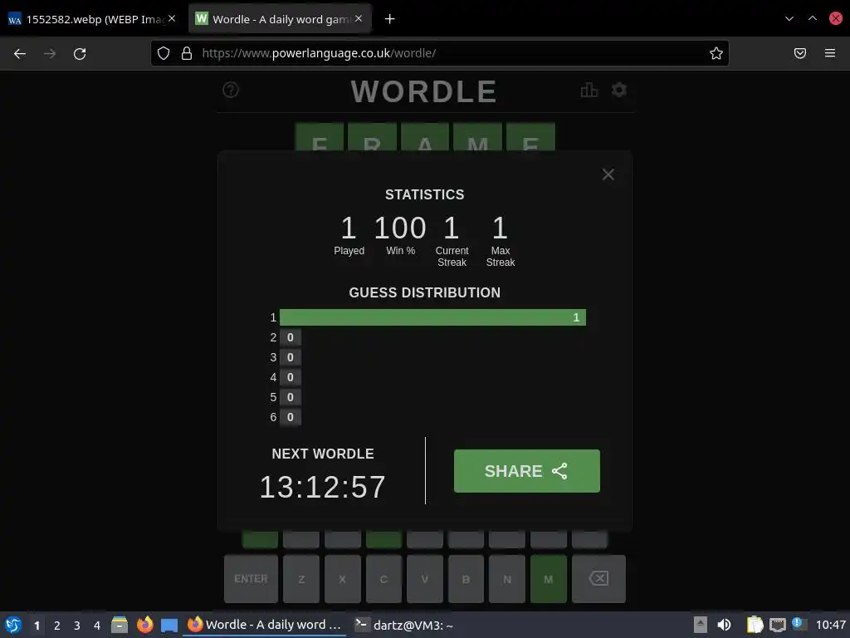
Task: Launch Firefox from the taskbar quick launcher
Action: (x=144, y=625)
